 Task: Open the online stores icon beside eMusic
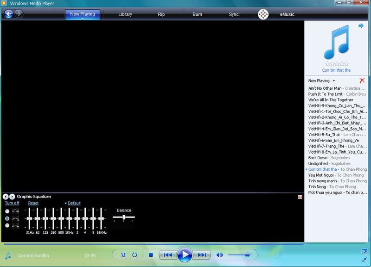(x=263, y=14)
